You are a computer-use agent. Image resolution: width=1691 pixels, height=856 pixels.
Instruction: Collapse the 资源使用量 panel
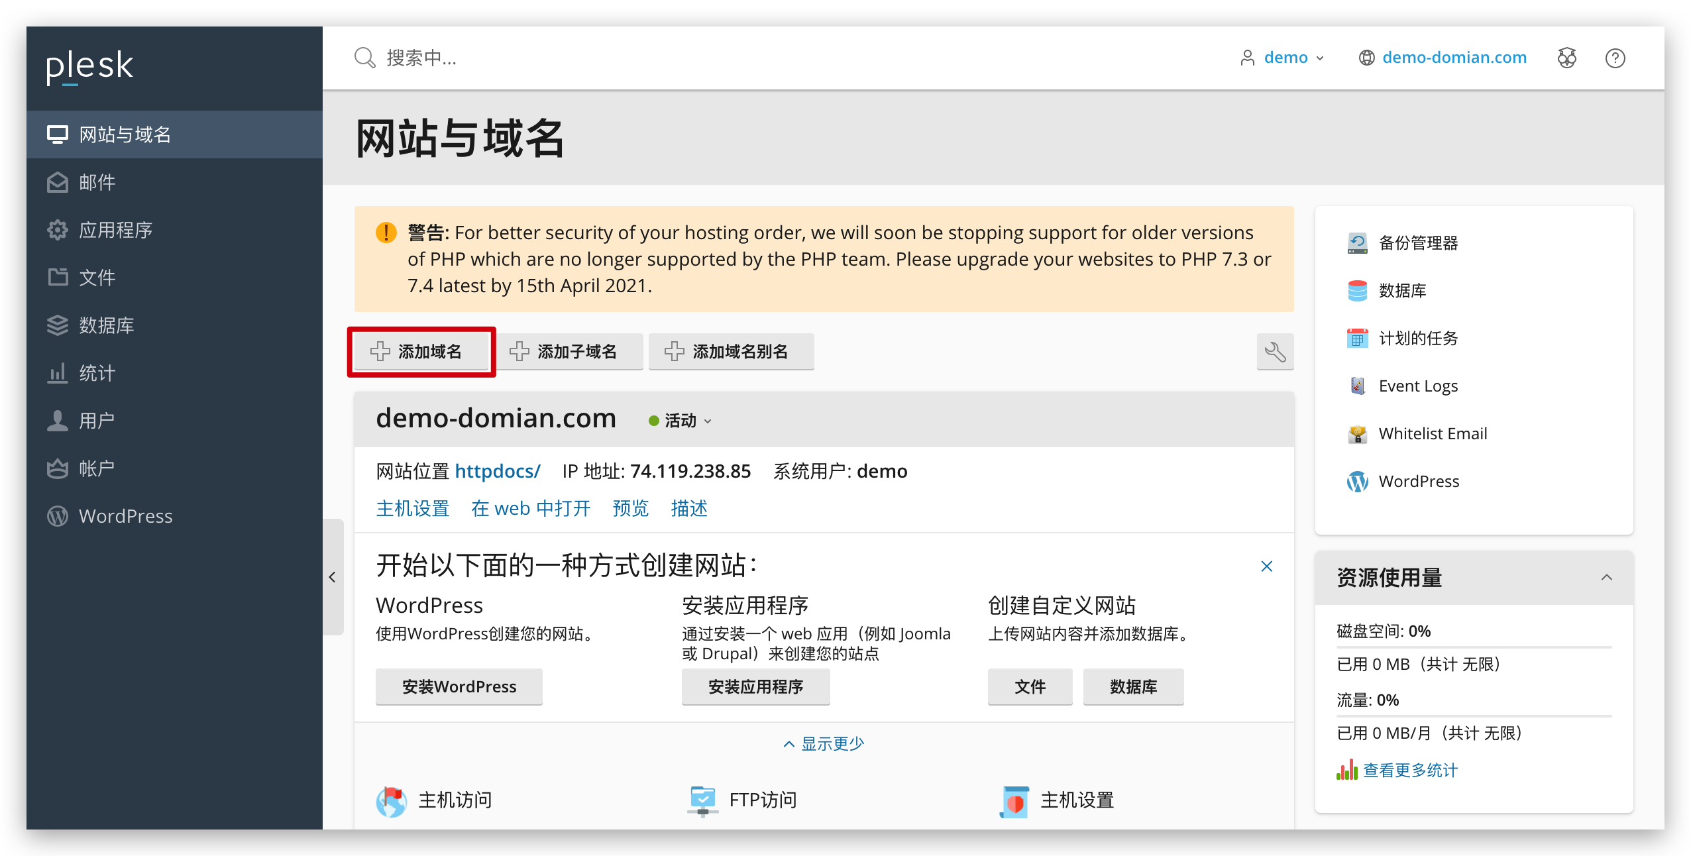click(x=1606, y=577)
